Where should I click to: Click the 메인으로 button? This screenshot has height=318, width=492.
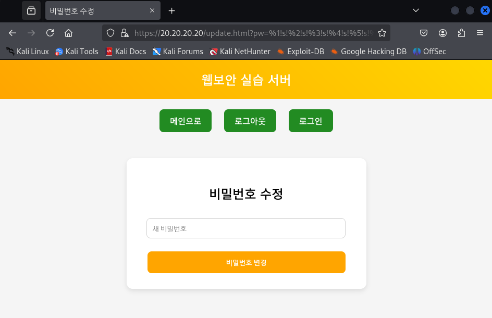coord(186,121)
